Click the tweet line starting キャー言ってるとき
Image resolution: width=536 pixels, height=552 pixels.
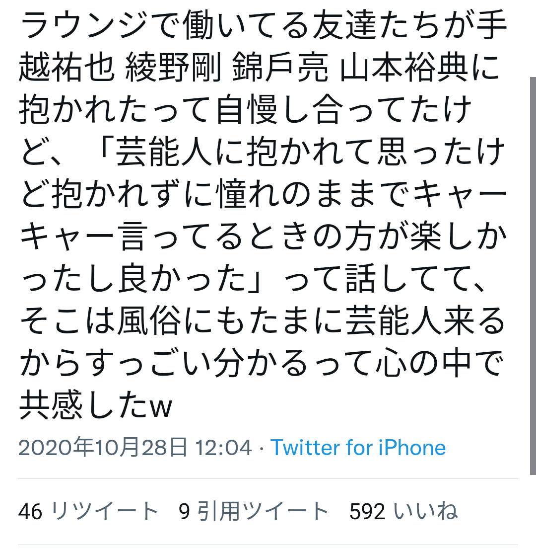pyautogui.click(x=263, y=237)
